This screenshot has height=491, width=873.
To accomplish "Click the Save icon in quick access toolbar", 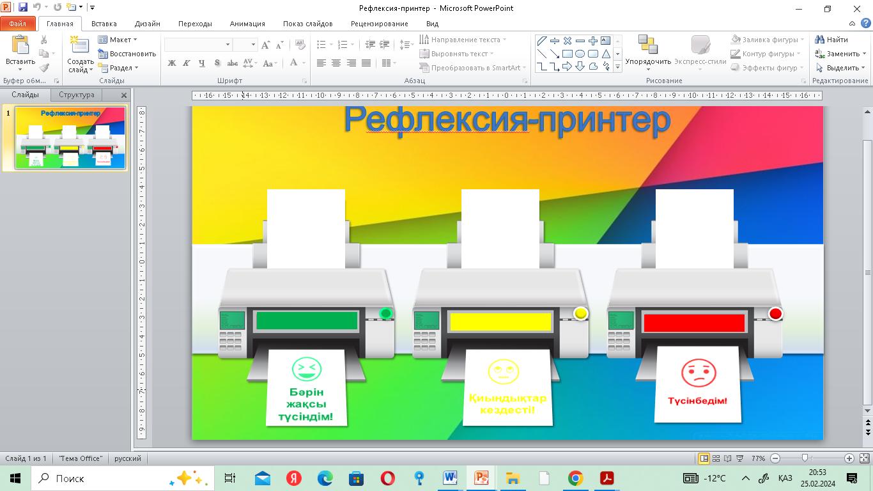I will 23,8.
